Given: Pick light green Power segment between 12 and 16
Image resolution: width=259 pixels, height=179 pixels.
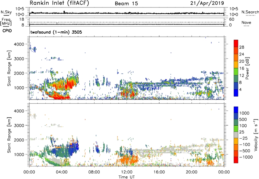Looking at the screenshot, I should coord(236,72).
